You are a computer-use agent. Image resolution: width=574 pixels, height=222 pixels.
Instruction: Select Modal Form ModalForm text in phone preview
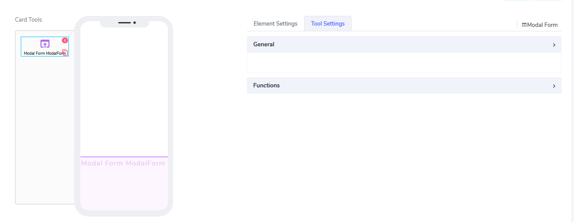[123, 163]
